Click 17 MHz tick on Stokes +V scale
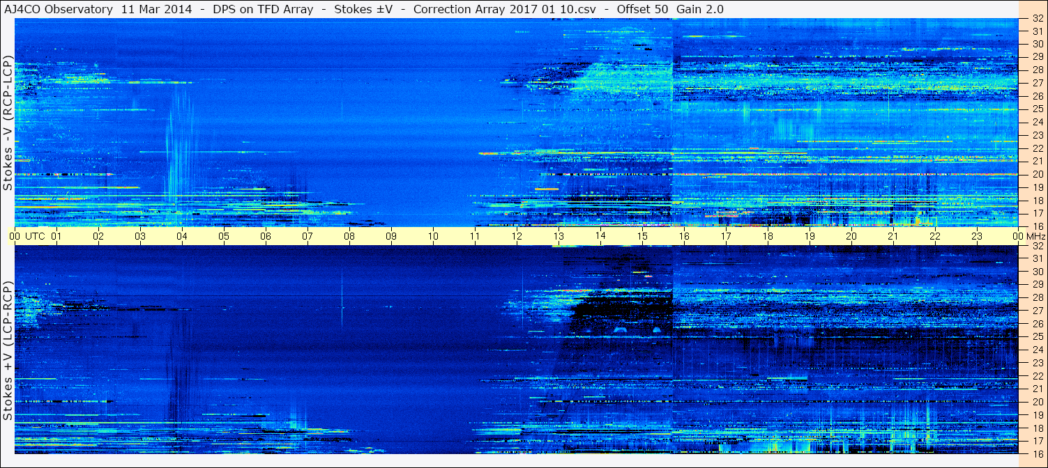 pyautogui.click(x=1038, y=441)
